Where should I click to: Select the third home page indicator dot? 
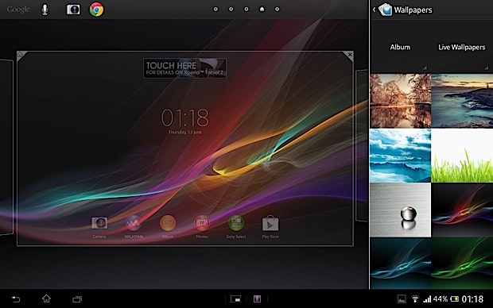coord(246,9)
